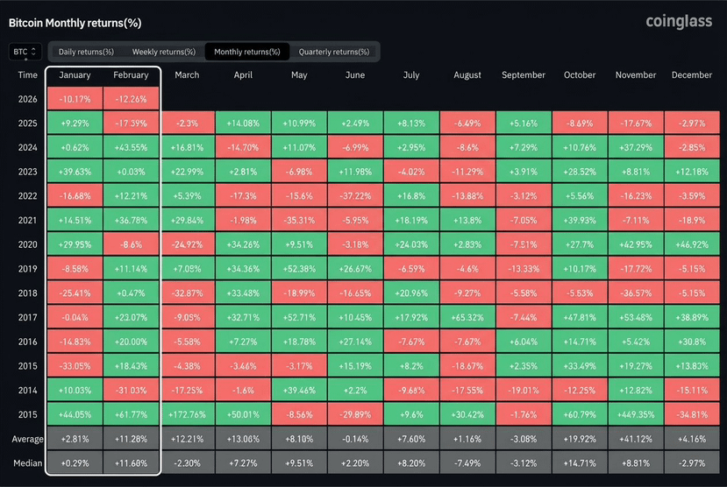727x487 pixels.
Task: Click the 2020 December cell +46.92%
Action: [692, 244]
